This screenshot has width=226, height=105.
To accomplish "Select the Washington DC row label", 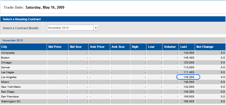I will click(11, 101).
